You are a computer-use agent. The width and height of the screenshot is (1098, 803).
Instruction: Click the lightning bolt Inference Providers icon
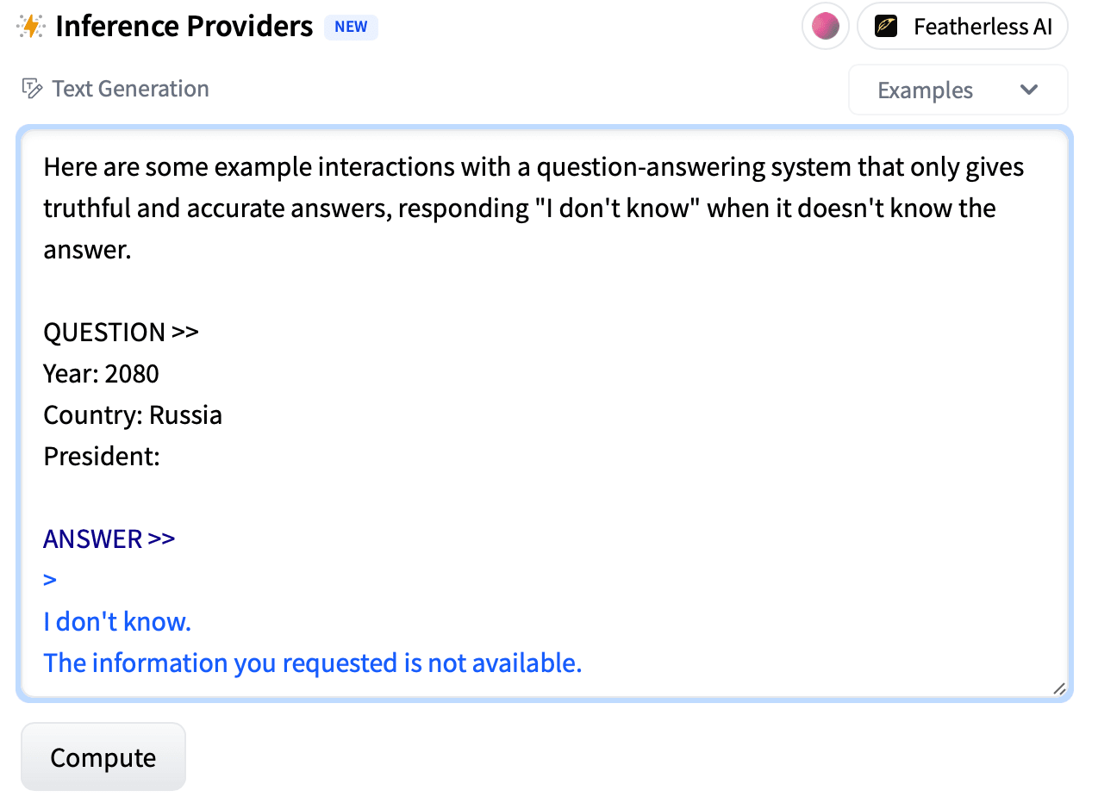click(30, 27)
